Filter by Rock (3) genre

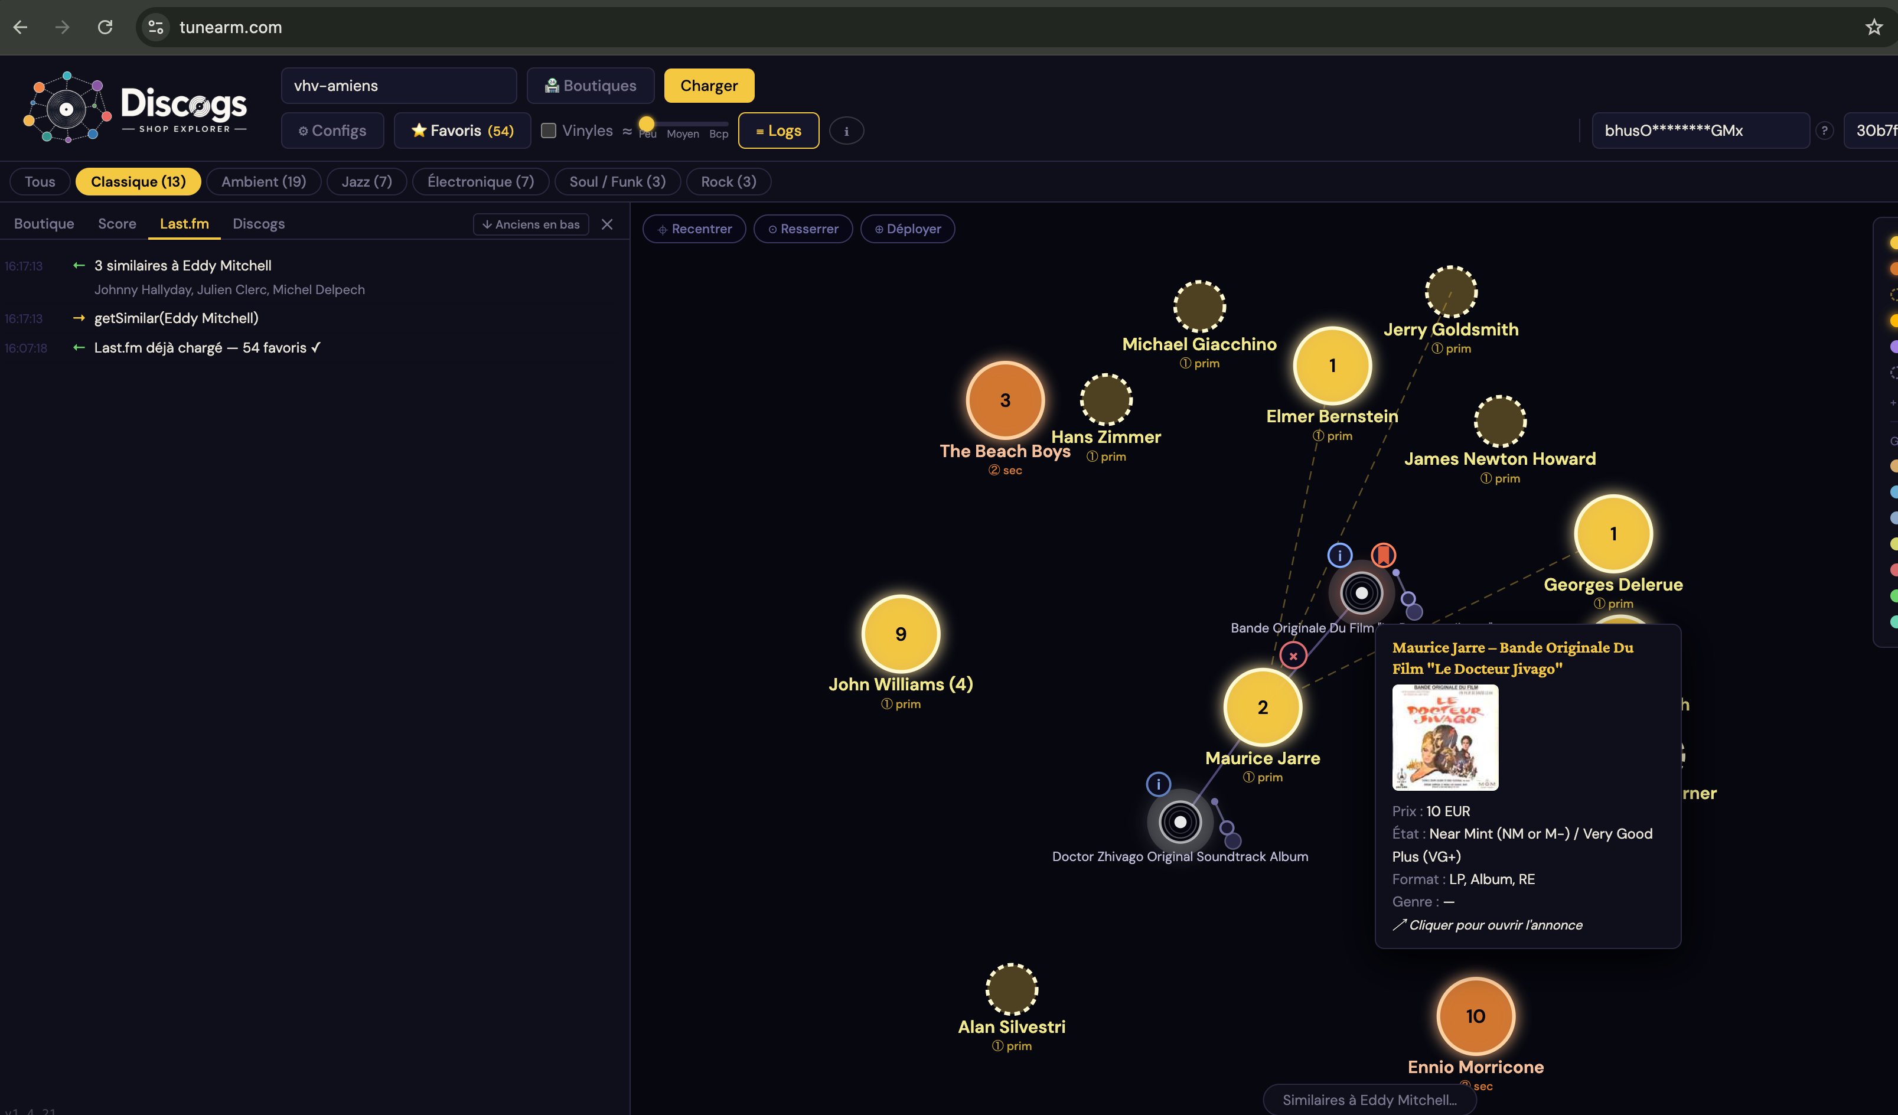coord(728,181)
